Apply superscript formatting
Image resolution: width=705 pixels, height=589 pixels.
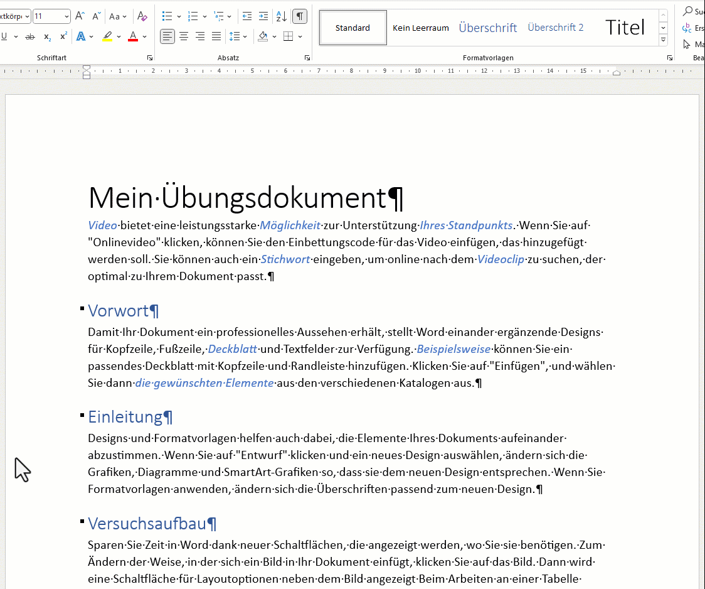(63, 37)
